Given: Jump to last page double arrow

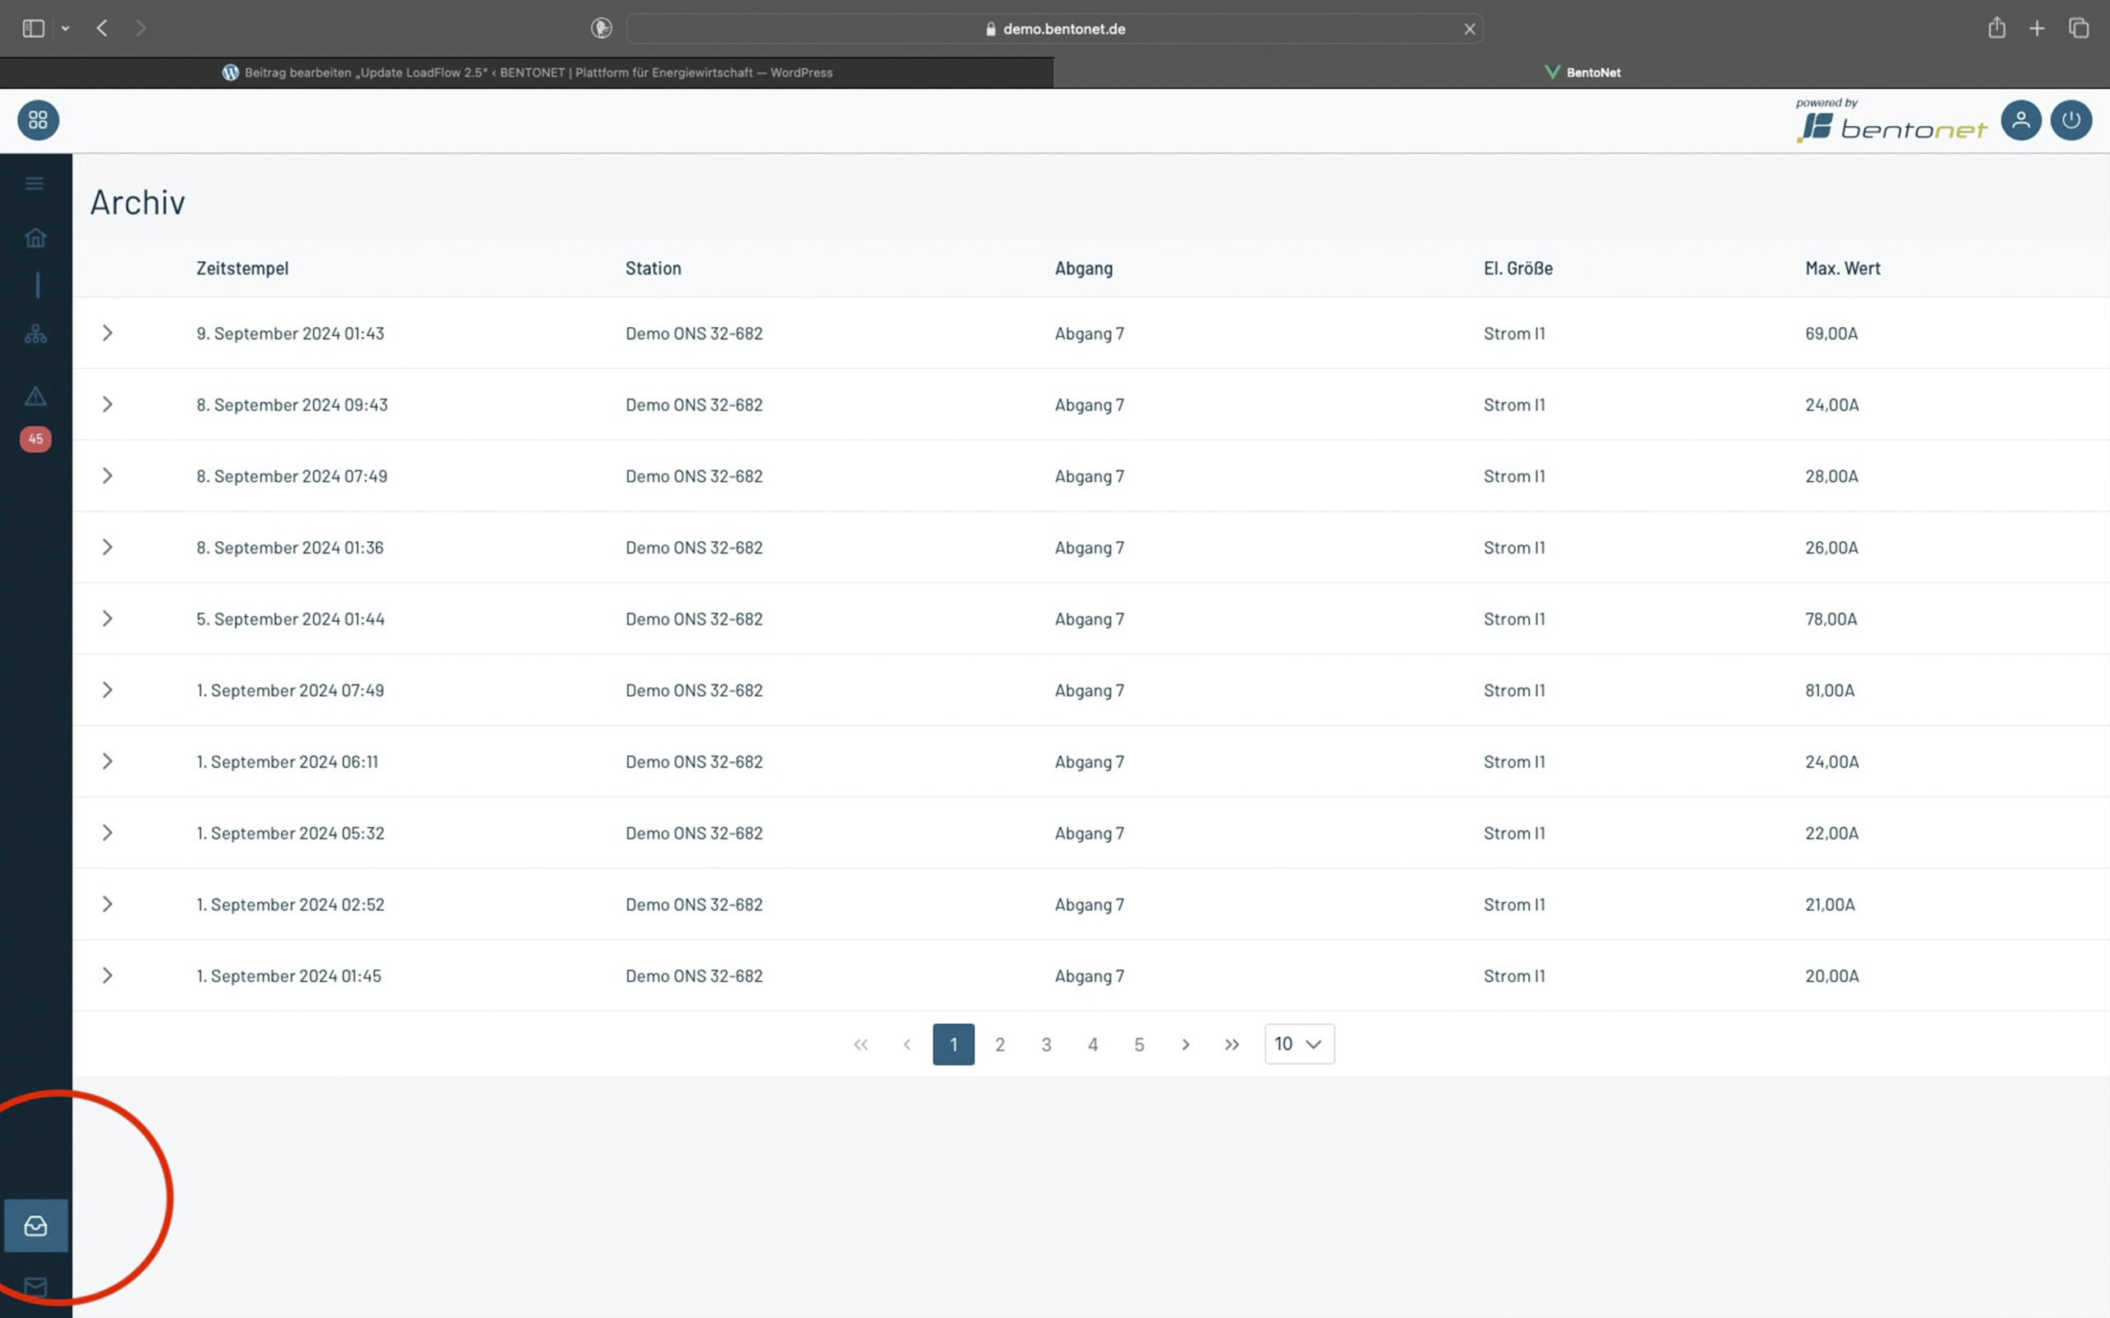Looking at the screenshot, I should point(1232,1045).
